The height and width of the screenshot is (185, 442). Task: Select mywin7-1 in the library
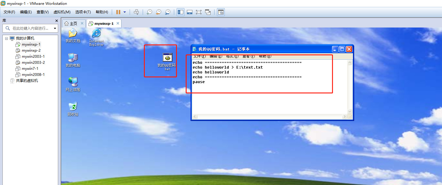30,69
